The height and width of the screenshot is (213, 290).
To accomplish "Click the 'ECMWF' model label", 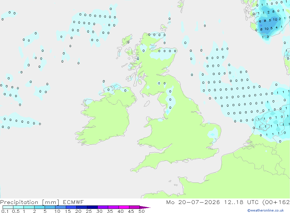I will tap(73, 202).
